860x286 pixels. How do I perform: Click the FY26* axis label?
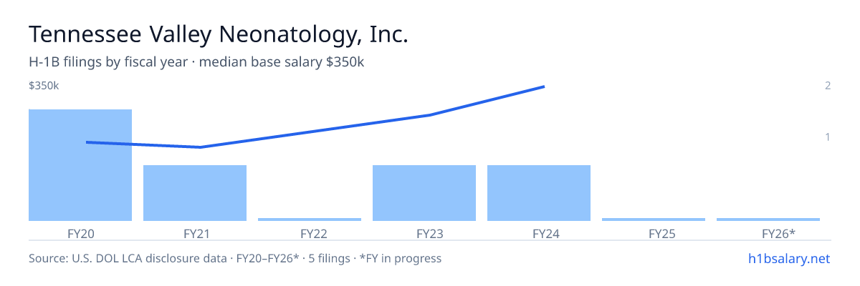tap(768, 233)
